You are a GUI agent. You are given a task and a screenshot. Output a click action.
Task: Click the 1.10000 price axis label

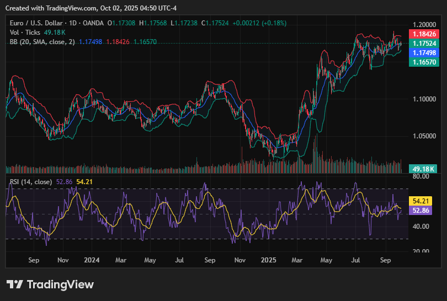click(x=425, y=99)
